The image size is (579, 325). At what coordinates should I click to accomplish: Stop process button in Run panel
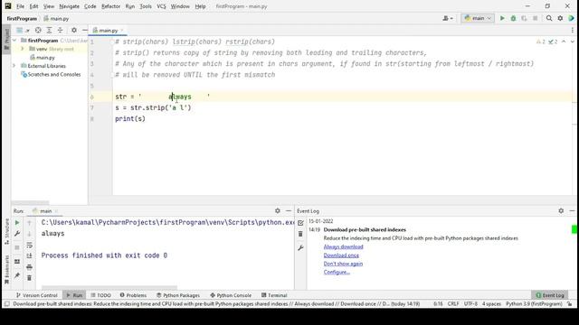tap(17, 247)
